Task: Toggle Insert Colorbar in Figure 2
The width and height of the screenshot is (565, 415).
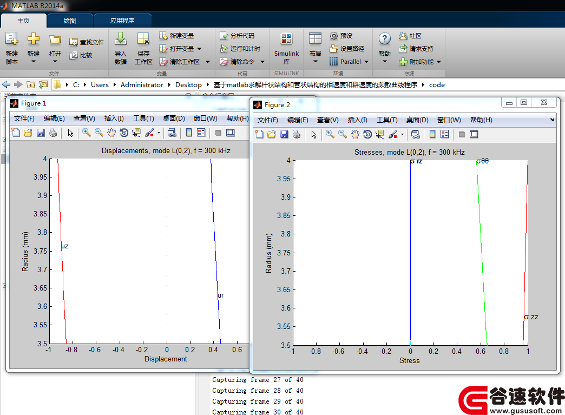Action: [x=432, y=134]
